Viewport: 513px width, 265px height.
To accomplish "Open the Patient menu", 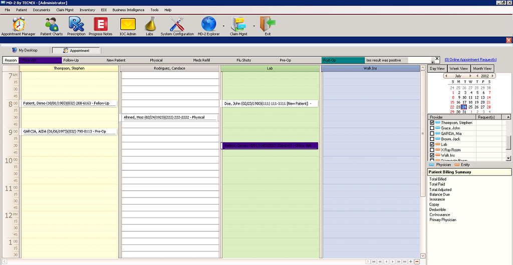I will point(22,10).
